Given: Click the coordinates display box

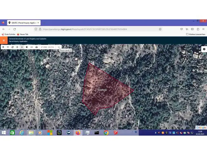Looking at the screenshot, I should (x=47, y=47).
